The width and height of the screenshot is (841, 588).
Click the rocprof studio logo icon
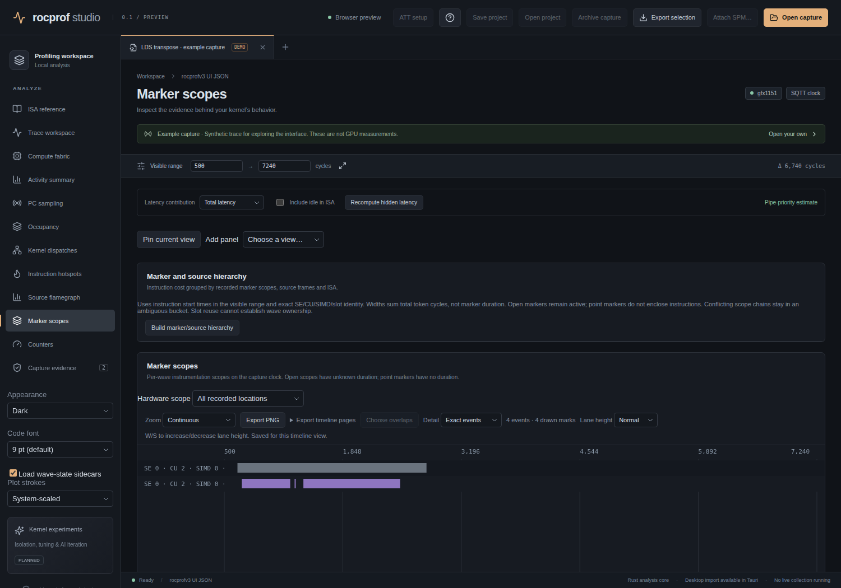pyautogui.click(x=20, y=18)
